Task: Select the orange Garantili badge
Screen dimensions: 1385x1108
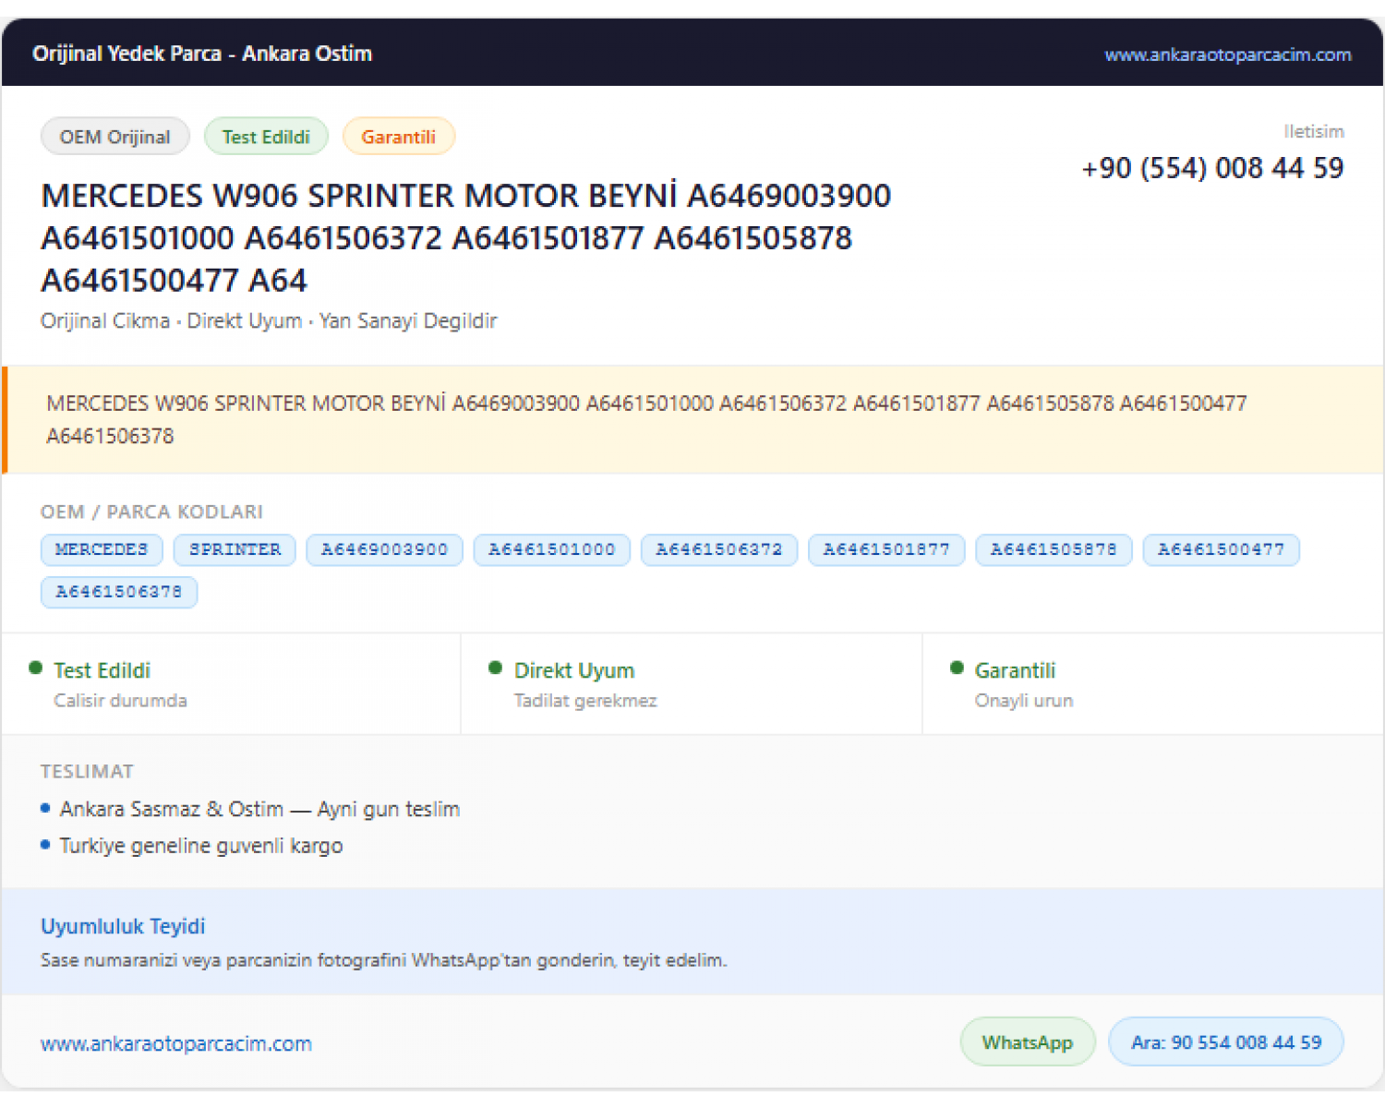Action: click(x=398, y=137)
